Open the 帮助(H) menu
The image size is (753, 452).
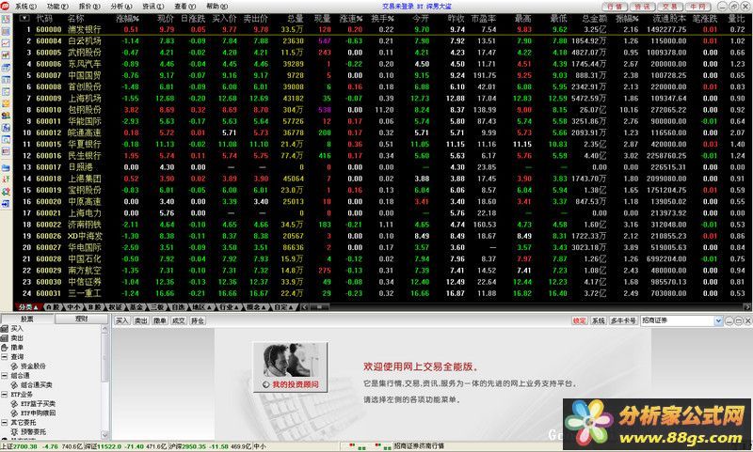(x=216, y=7)
